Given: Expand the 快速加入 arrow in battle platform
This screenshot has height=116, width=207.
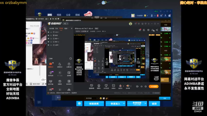Looking at the screenshot, I should point(124,104).
